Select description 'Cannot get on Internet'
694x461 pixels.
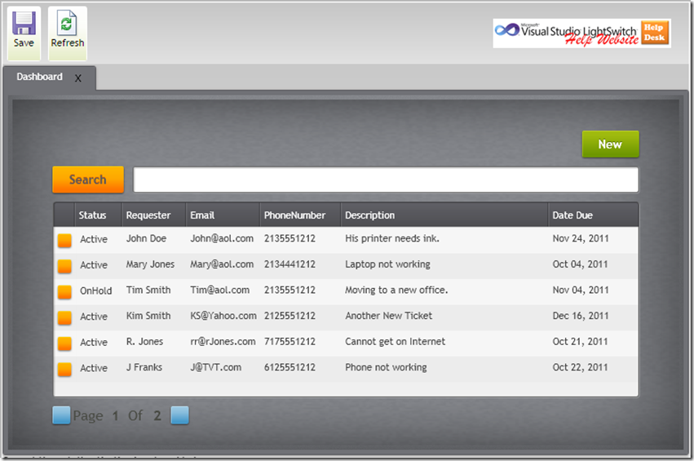(396, 341)
